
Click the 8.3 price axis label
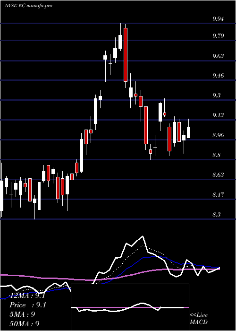point(216,215)
